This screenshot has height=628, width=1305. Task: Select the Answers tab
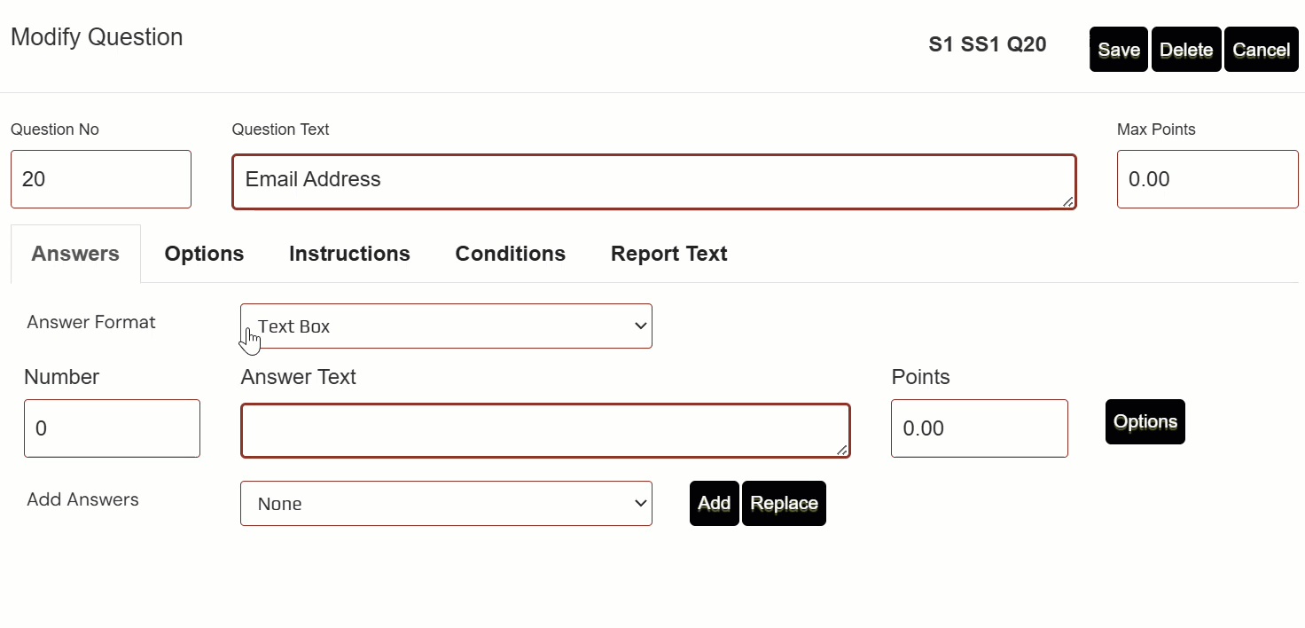click(75, 254)
